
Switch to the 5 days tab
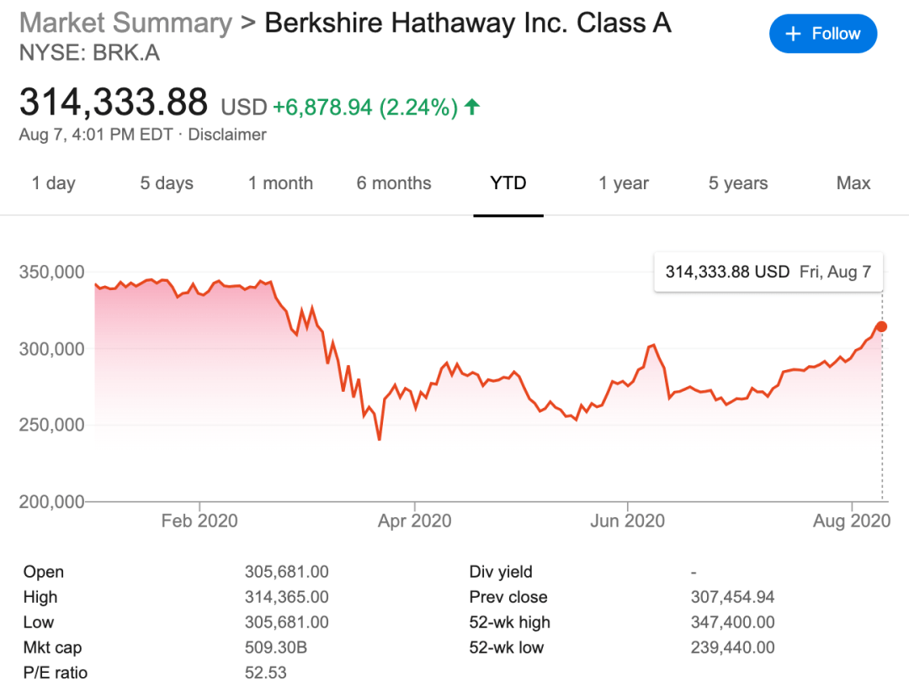pyautogui.click(x=167, y=183)
